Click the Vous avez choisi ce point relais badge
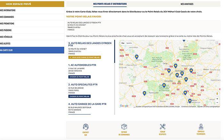Viewport: 224px width, 140px height. tap(84, 57)
